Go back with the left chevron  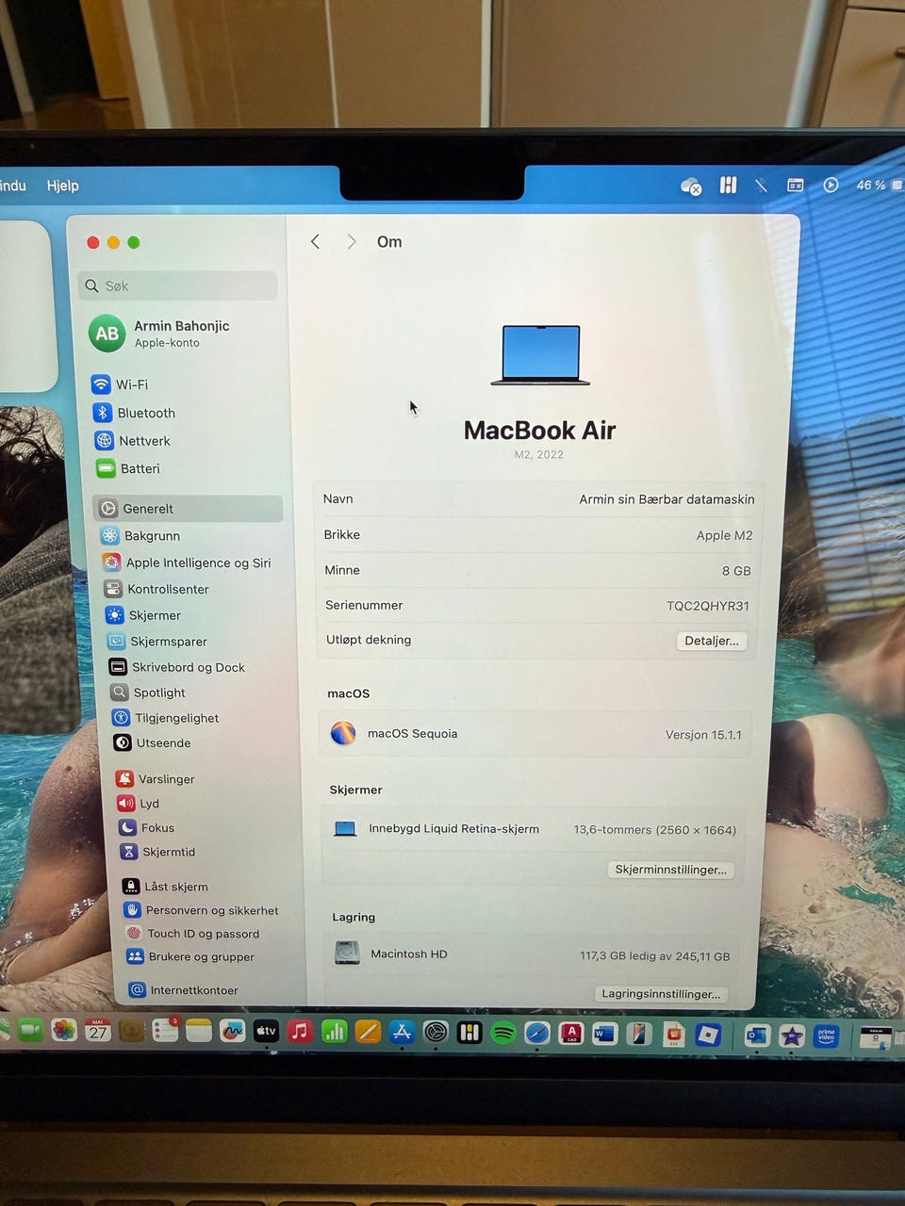[x=316, y=242]
